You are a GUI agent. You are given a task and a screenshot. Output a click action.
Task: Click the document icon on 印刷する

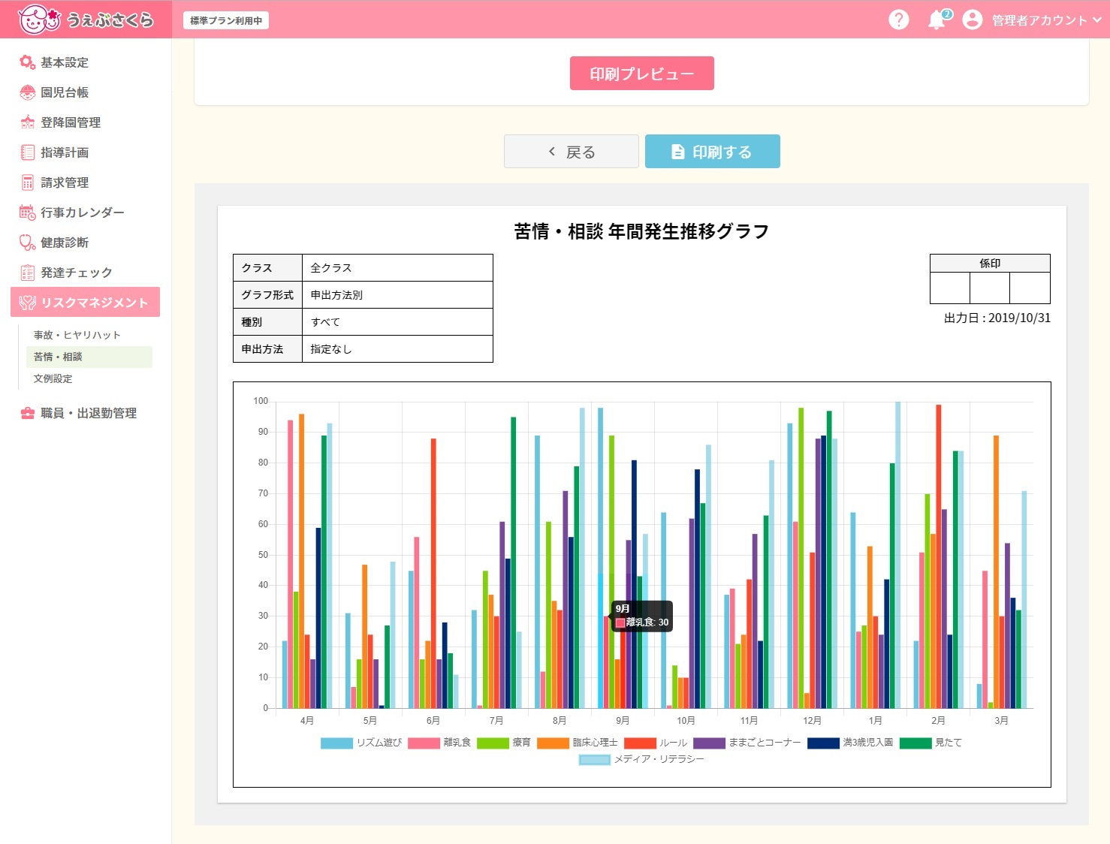[x=677, y=152]
